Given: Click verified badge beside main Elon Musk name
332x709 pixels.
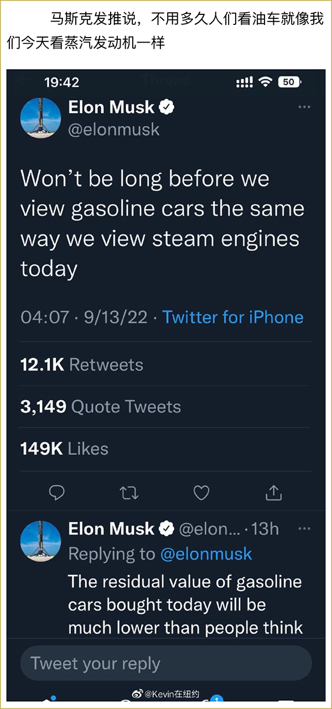Looking at the screenshot, I should tap(167, 107).
